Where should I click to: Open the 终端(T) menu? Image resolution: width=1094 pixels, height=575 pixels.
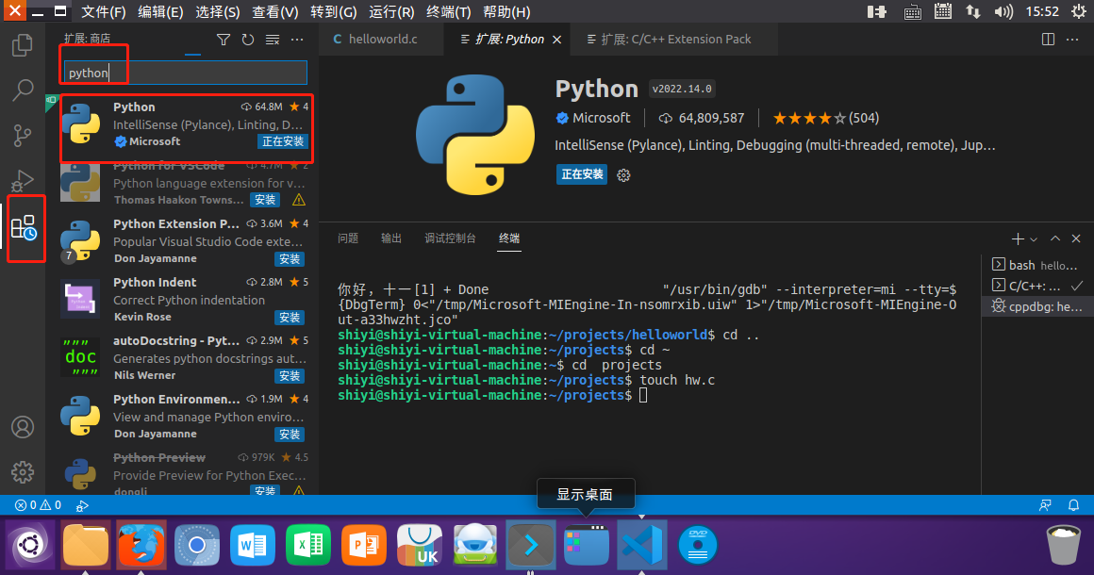(448, 12)
